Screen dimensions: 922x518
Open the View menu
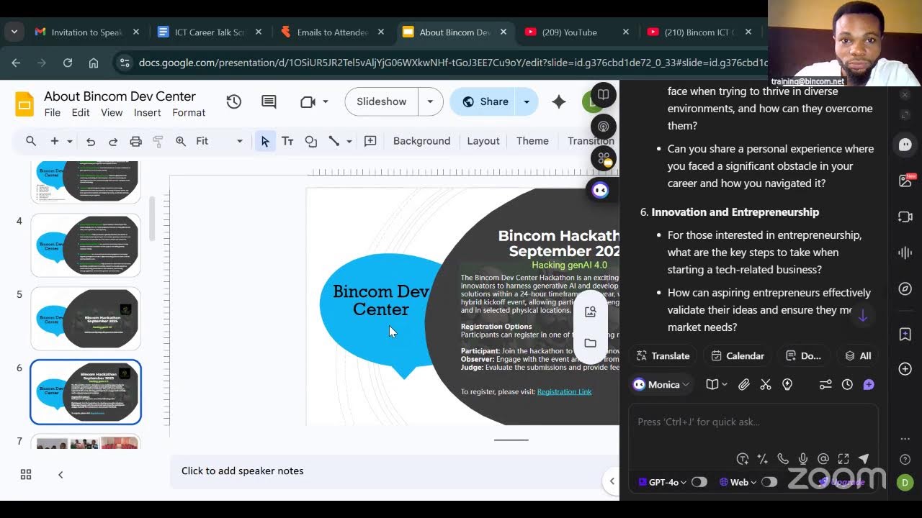[x=112, y=112]
